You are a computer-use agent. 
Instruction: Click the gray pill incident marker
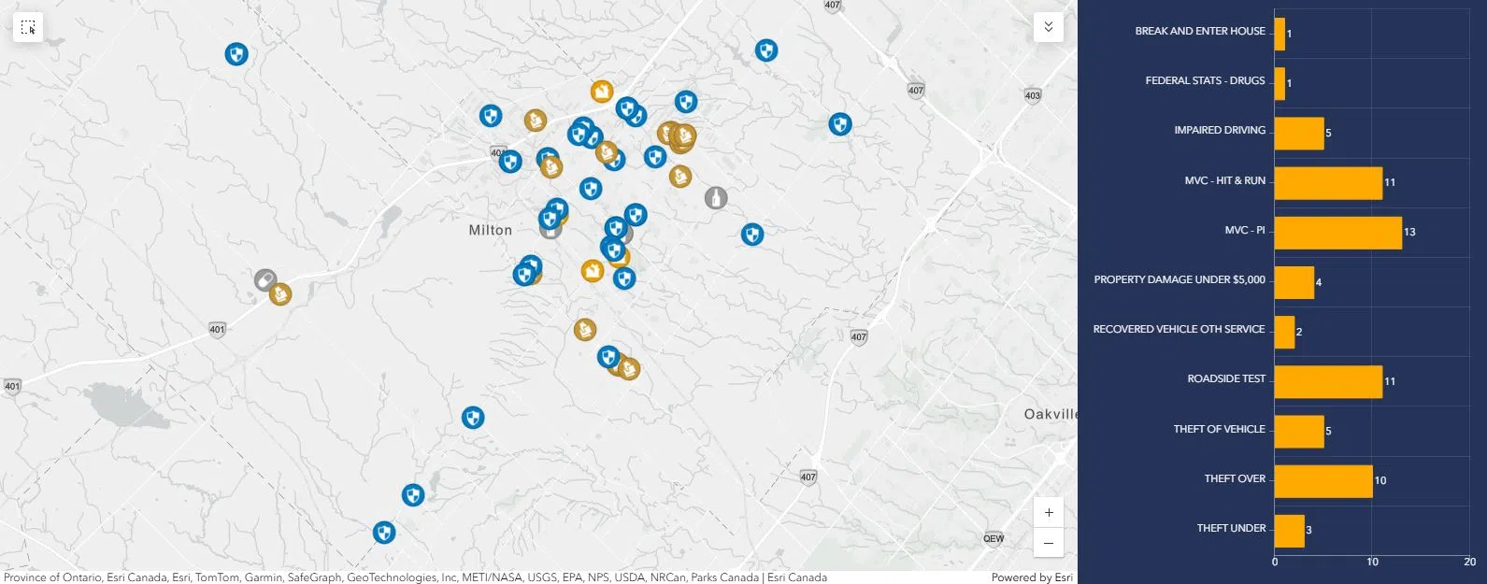(x=265, y=280)
